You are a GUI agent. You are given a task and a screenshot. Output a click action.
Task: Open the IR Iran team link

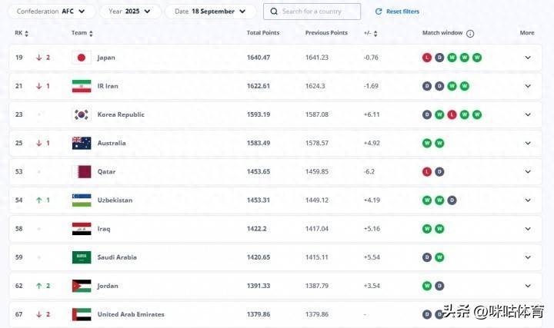[108, 86]
